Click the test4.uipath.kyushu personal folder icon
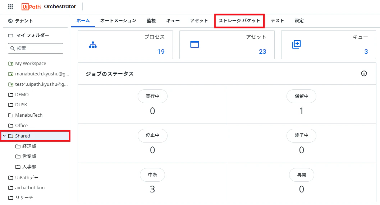The height and width of the screenshot is (205, 380). coord(11,84)
